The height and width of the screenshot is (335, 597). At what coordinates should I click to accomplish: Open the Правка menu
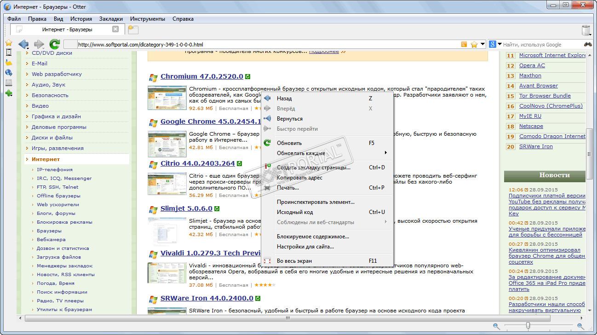pos(37,19)
